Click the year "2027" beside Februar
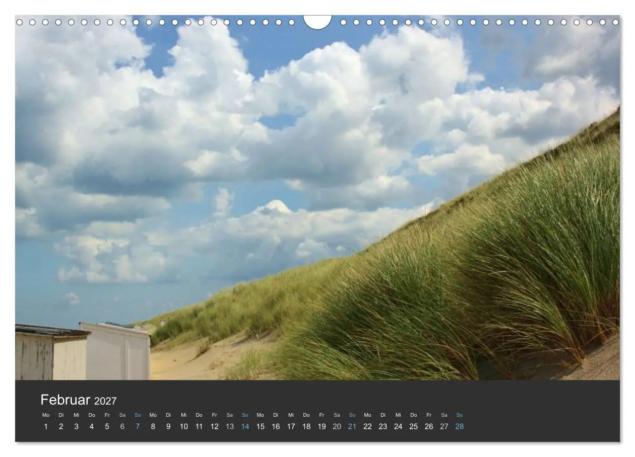 pos(105,401)
